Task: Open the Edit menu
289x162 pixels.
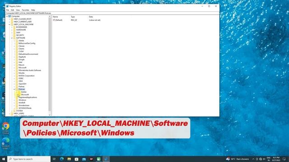Action: [x=12, y=10]
